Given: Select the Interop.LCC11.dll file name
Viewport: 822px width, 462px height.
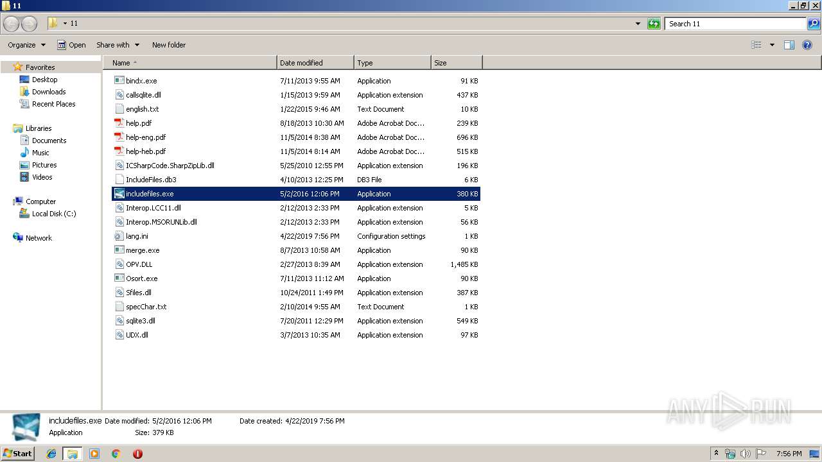Looking at the screenshot, I should coord(153,208).
